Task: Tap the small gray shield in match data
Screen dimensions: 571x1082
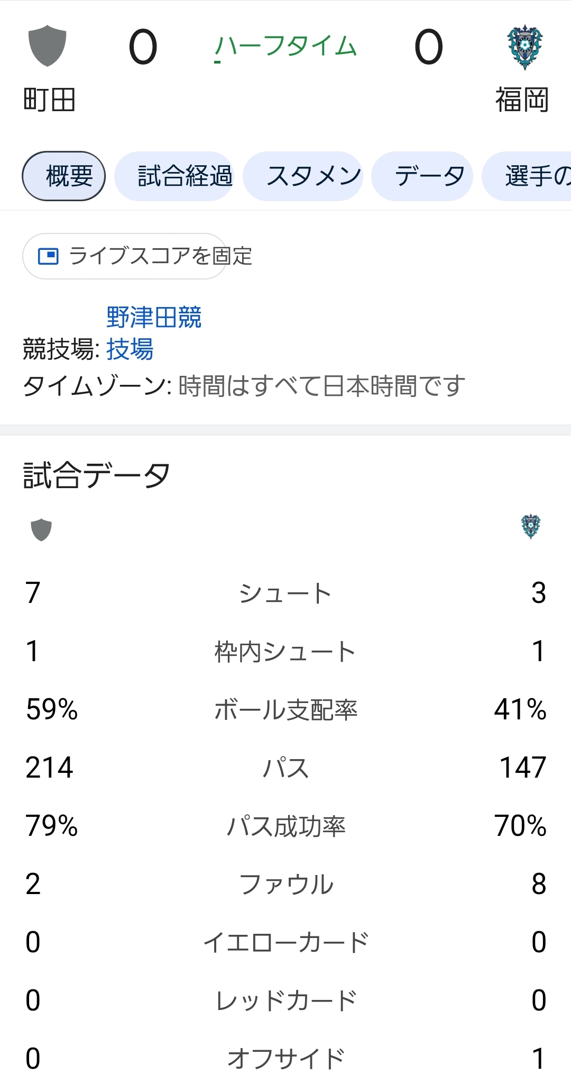Action: [41, 529]
